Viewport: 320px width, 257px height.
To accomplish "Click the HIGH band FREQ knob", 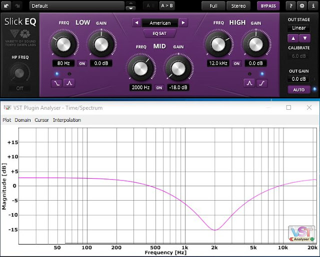I will (x=218, y=44).
